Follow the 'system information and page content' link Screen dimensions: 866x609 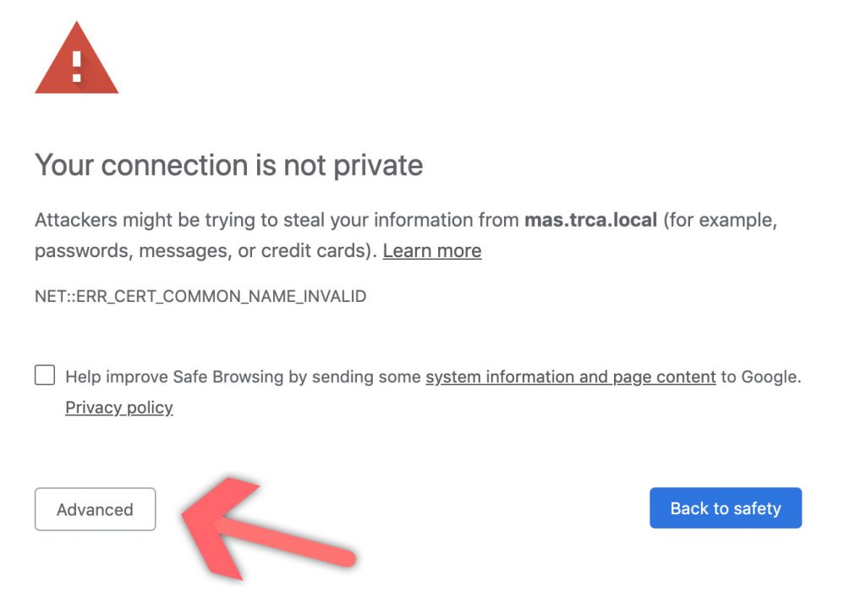coord(571,377)
